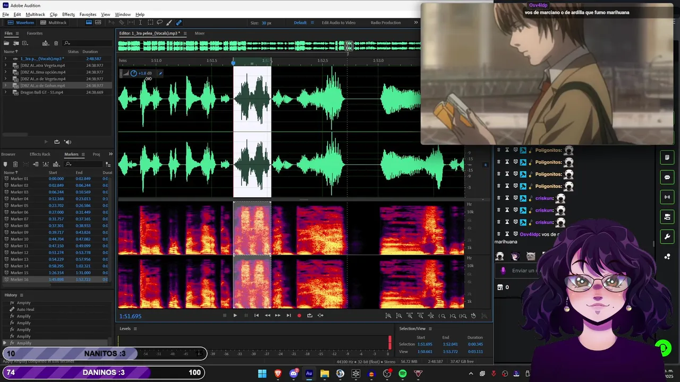
Task: Switch to the Effects Rack tab
Action: 40,154
